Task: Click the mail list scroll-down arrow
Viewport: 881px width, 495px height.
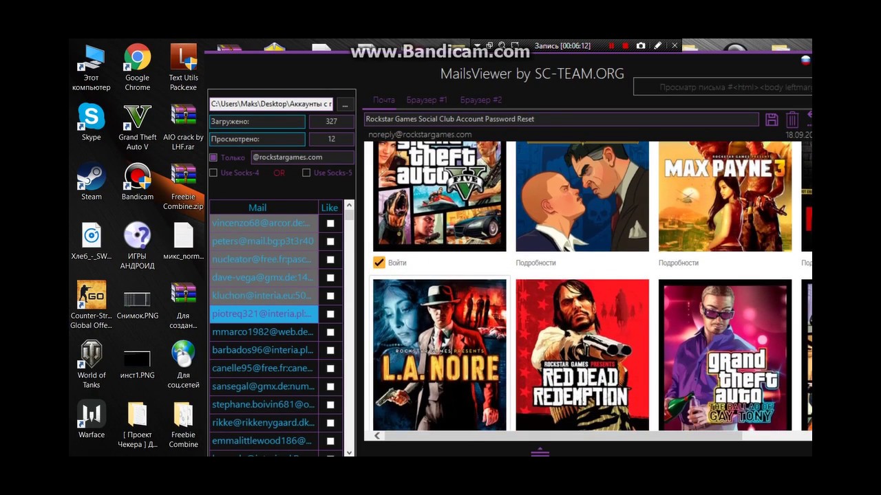Action: [349, 452]
